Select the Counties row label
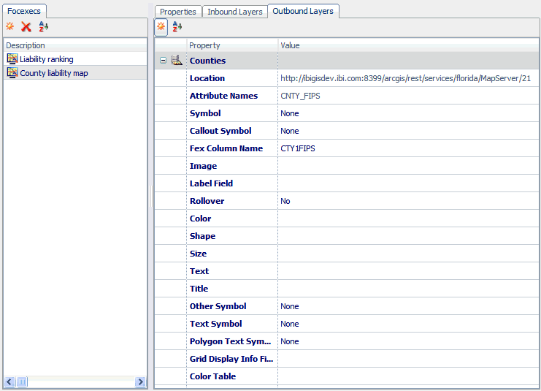 coord(207,61)
